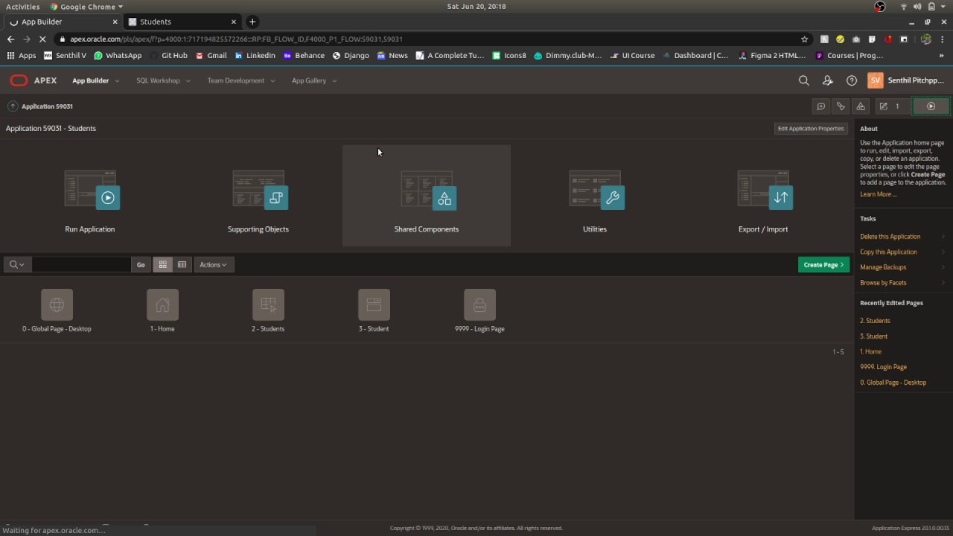Open the Edit Page 1 pencil button
This screenshot has height=536, width=953.
(x=891, y=106)
